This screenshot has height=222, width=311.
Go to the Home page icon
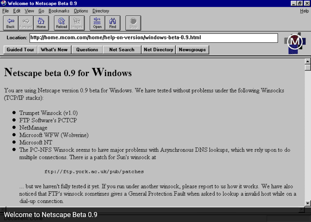tap(41, 23)
